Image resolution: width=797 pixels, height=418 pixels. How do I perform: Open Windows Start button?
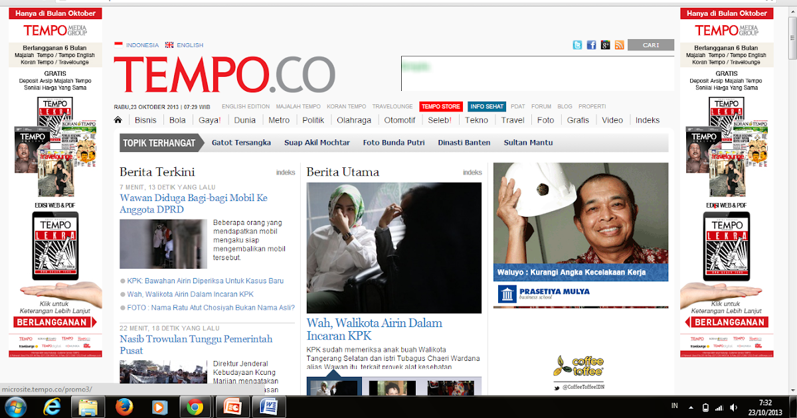pyautogui.click(x=15, y=406)
